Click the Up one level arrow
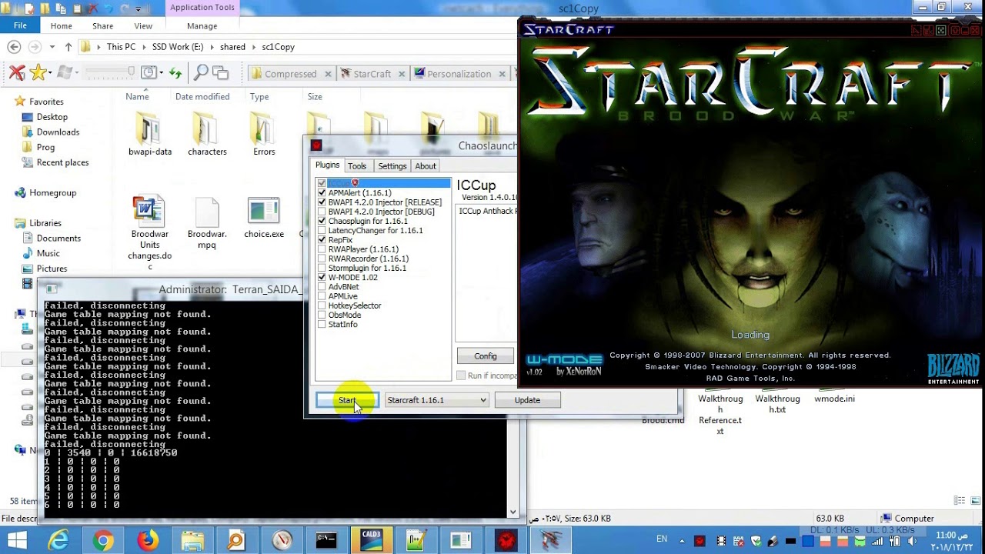 [x=68, y=47]
